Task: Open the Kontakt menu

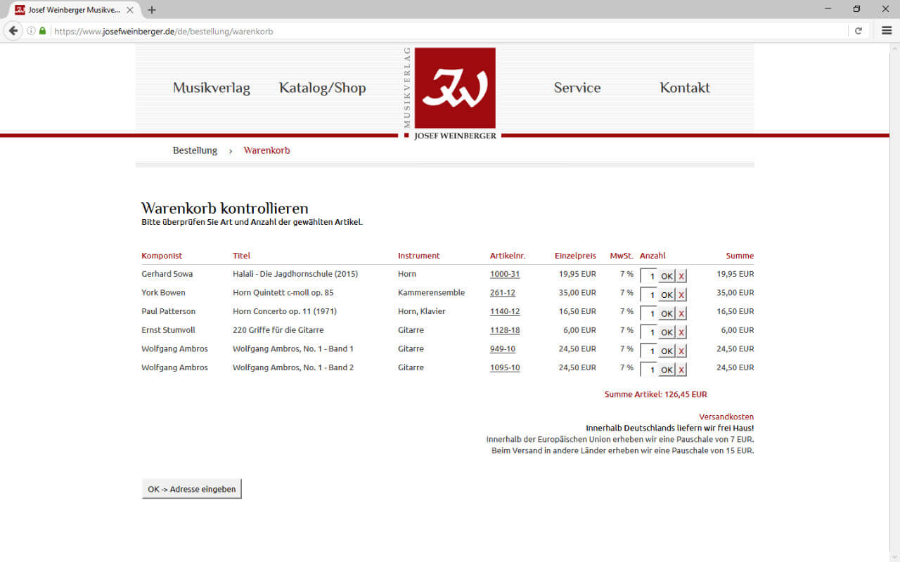Action: click(x=685, y=88)
